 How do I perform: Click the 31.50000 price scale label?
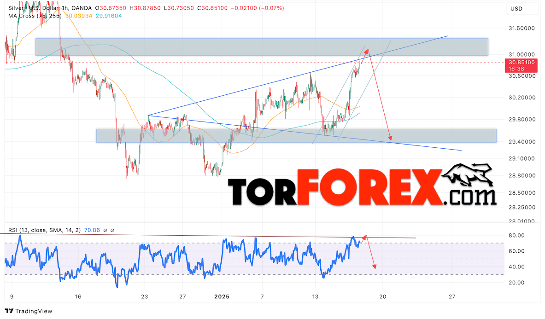521,28
